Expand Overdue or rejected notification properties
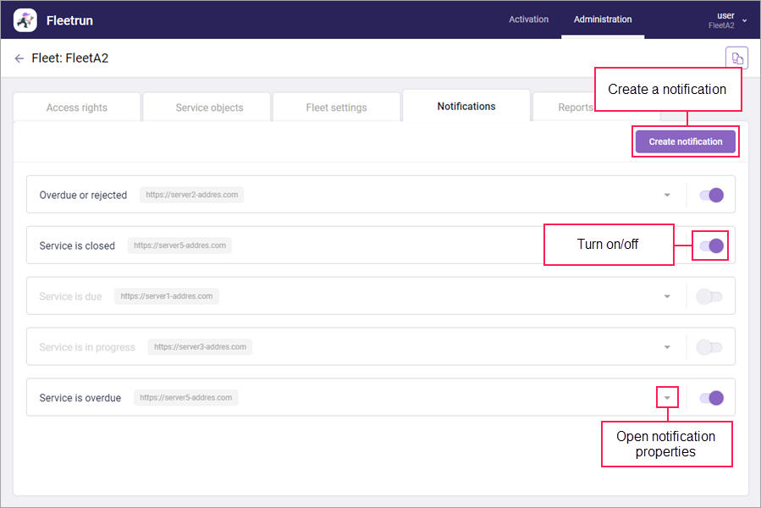Screen dimensions: 761x508 tap(667, 196)
